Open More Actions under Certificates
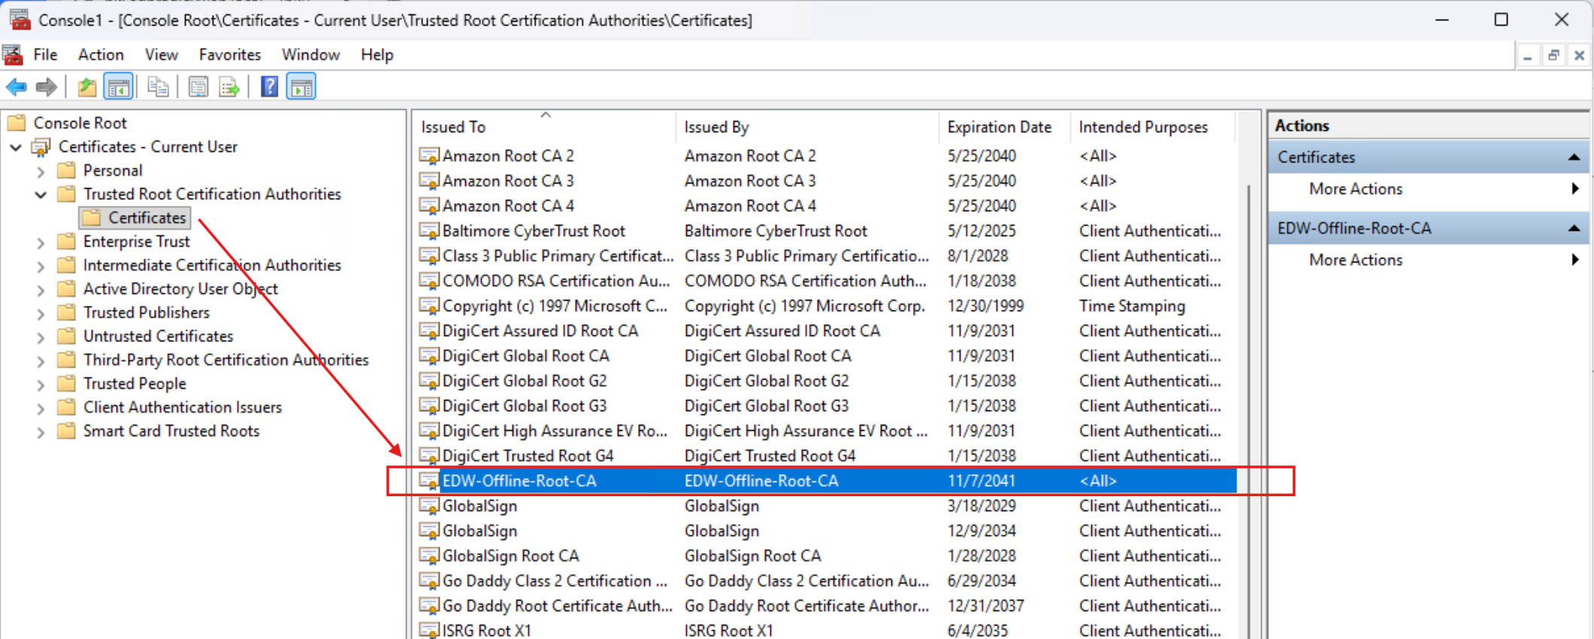The height and width of the screenshot is (639, 1594). pos(1356,189)
